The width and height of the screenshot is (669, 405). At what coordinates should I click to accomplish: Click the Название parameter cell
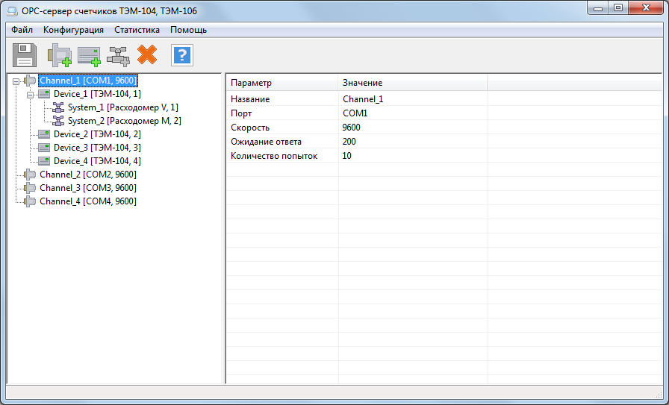pos(282,99)
